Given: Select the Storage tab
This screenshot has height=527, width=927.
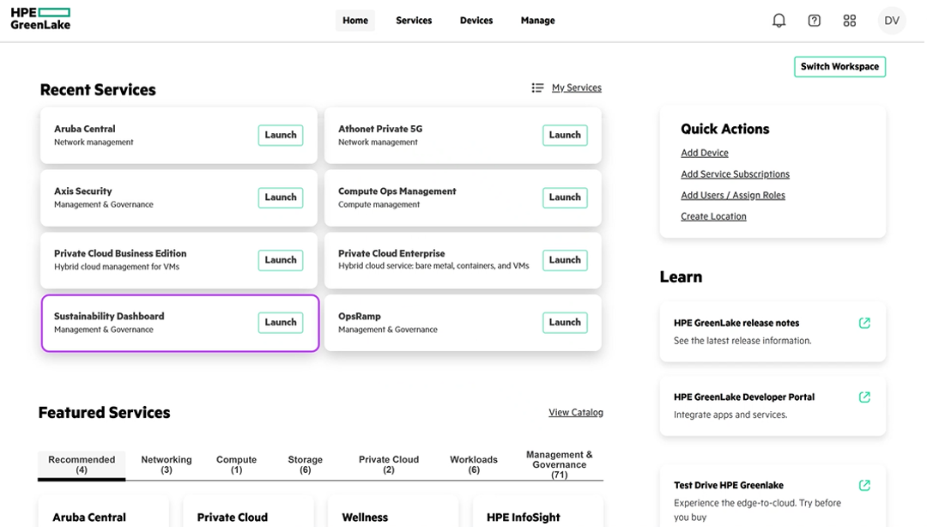Looking at the screenshot, I should point(305,464).
